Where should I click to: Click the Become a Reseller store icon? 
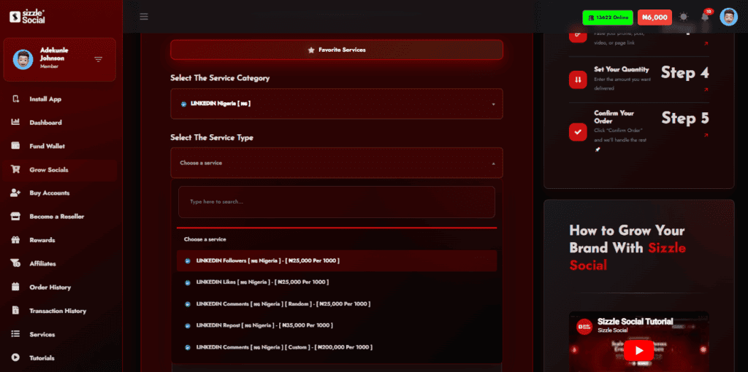pyautogui.click(x=15, y=216)
